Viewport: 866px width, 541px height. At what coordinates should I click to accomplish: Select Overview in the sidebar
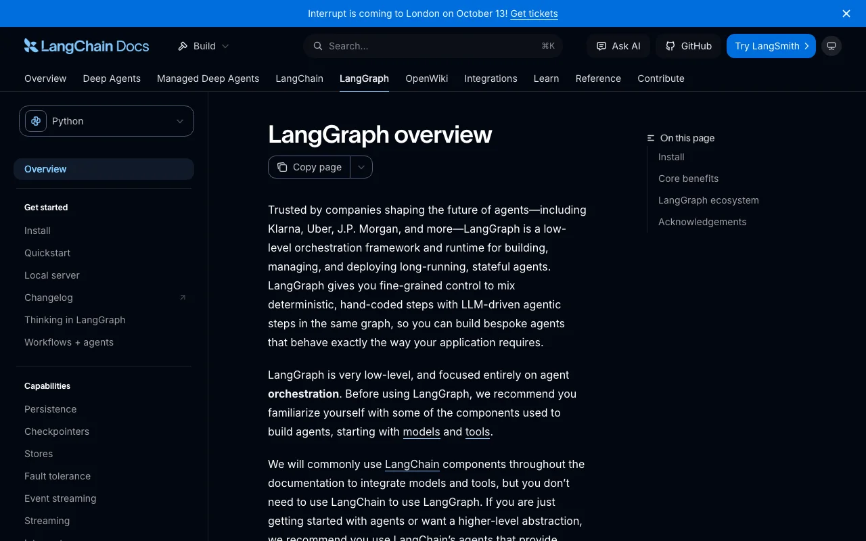point(104,169)
